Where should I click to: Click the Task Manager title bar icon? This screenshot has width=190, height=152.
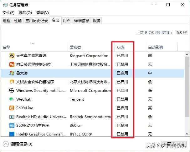[x=5, y=5]
